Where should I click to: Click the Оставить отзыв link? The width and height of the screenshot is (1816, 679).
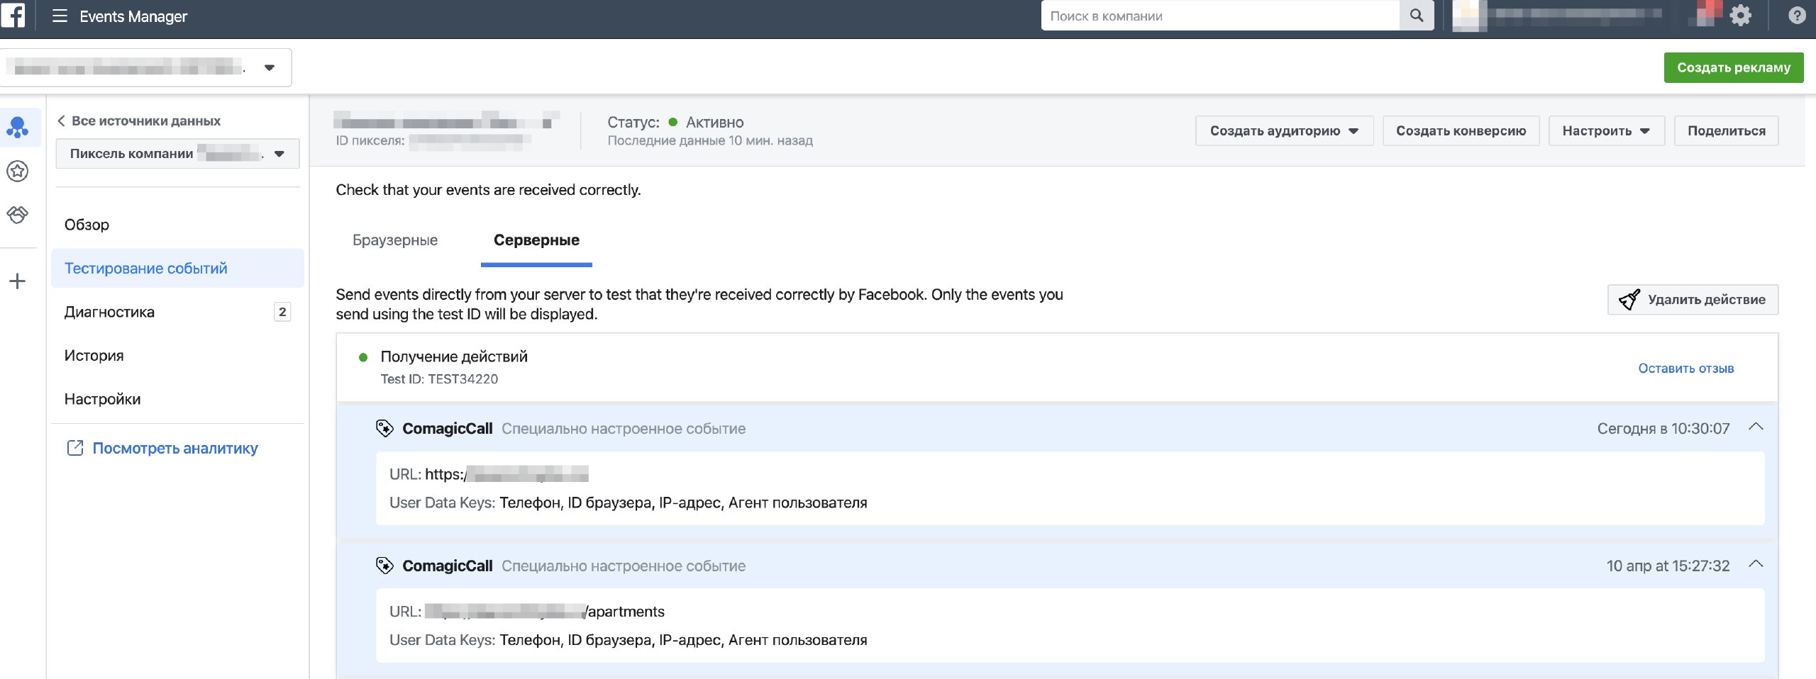click(x=1685, y=368)
